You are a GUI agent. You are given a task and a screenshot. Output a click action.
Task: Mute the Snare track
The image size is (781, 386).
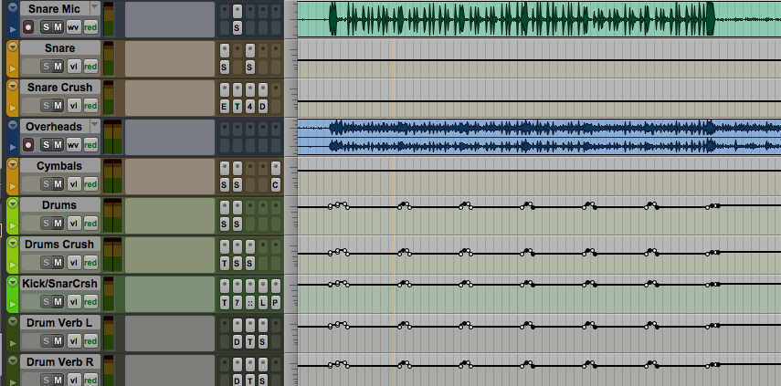tap(58, 66)
